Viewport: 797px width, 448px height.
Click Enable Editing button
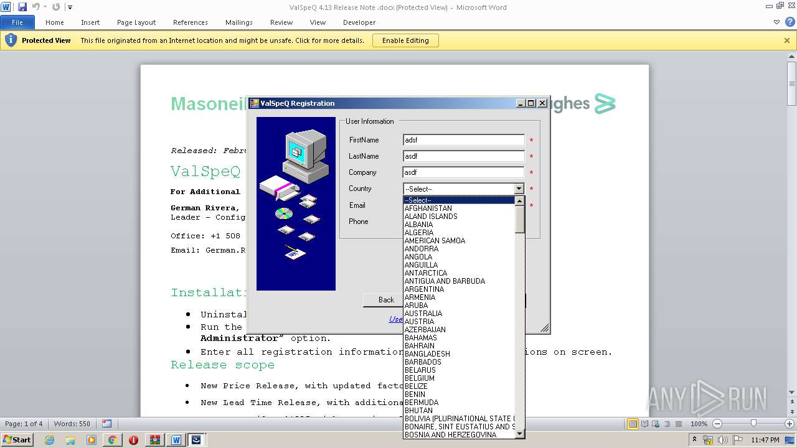[x=405, y=40]
